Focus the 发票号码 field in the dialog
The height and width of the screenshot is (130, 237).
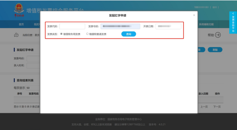120,26
